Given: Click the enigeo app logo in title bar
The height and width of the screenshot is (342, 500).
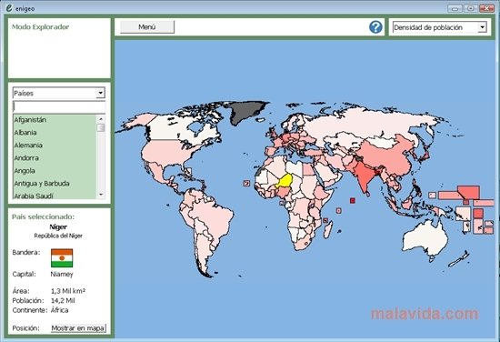Looking at the screenshot, I should (x=9, y=8).
